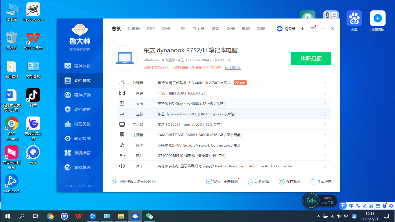
Task: Open WeChat from the taskbar
Action: pos(149,216)
